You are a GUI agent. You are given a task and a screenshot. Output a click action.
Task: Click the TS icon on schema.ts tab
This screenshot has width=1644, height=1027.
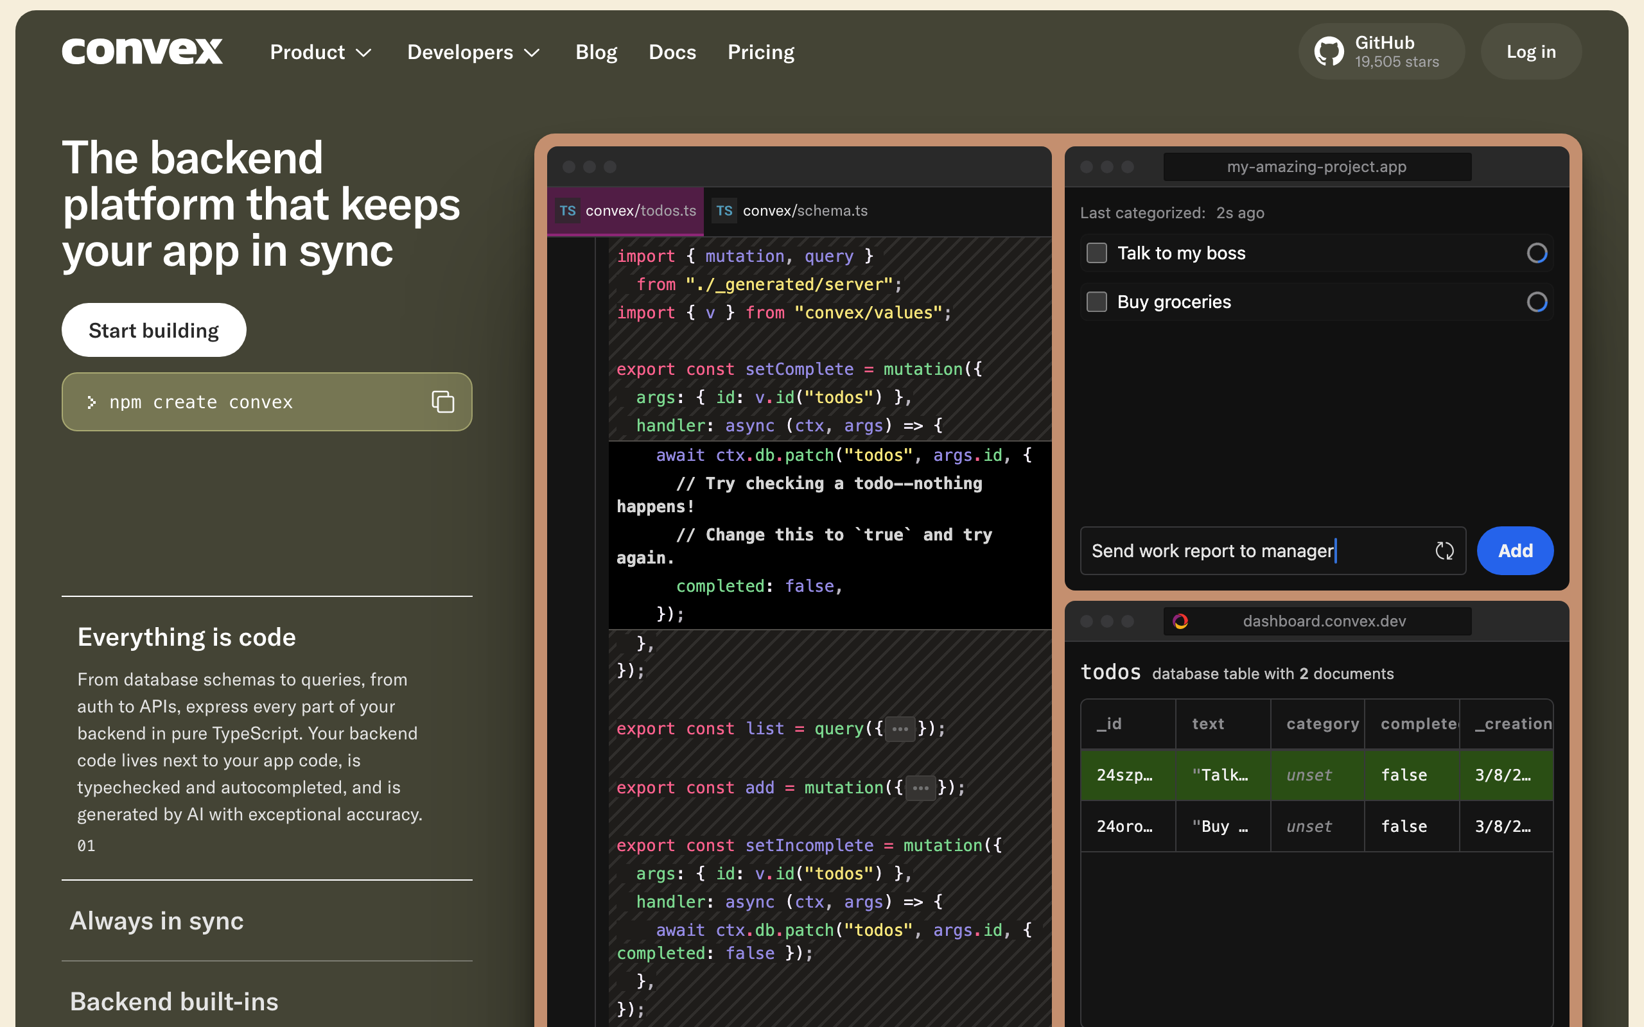pyautogui.click(x=724, y=211)
